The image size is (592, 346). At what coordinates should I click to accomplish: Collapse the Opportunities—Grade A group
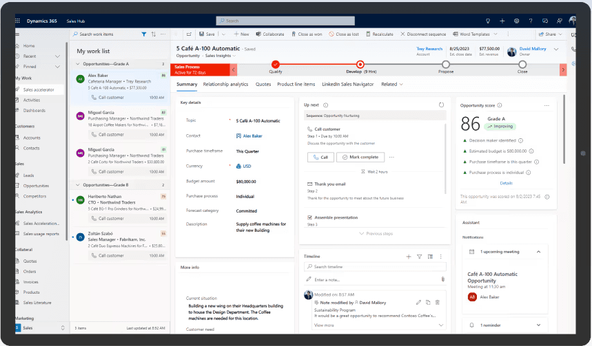[x=78, y=64]
